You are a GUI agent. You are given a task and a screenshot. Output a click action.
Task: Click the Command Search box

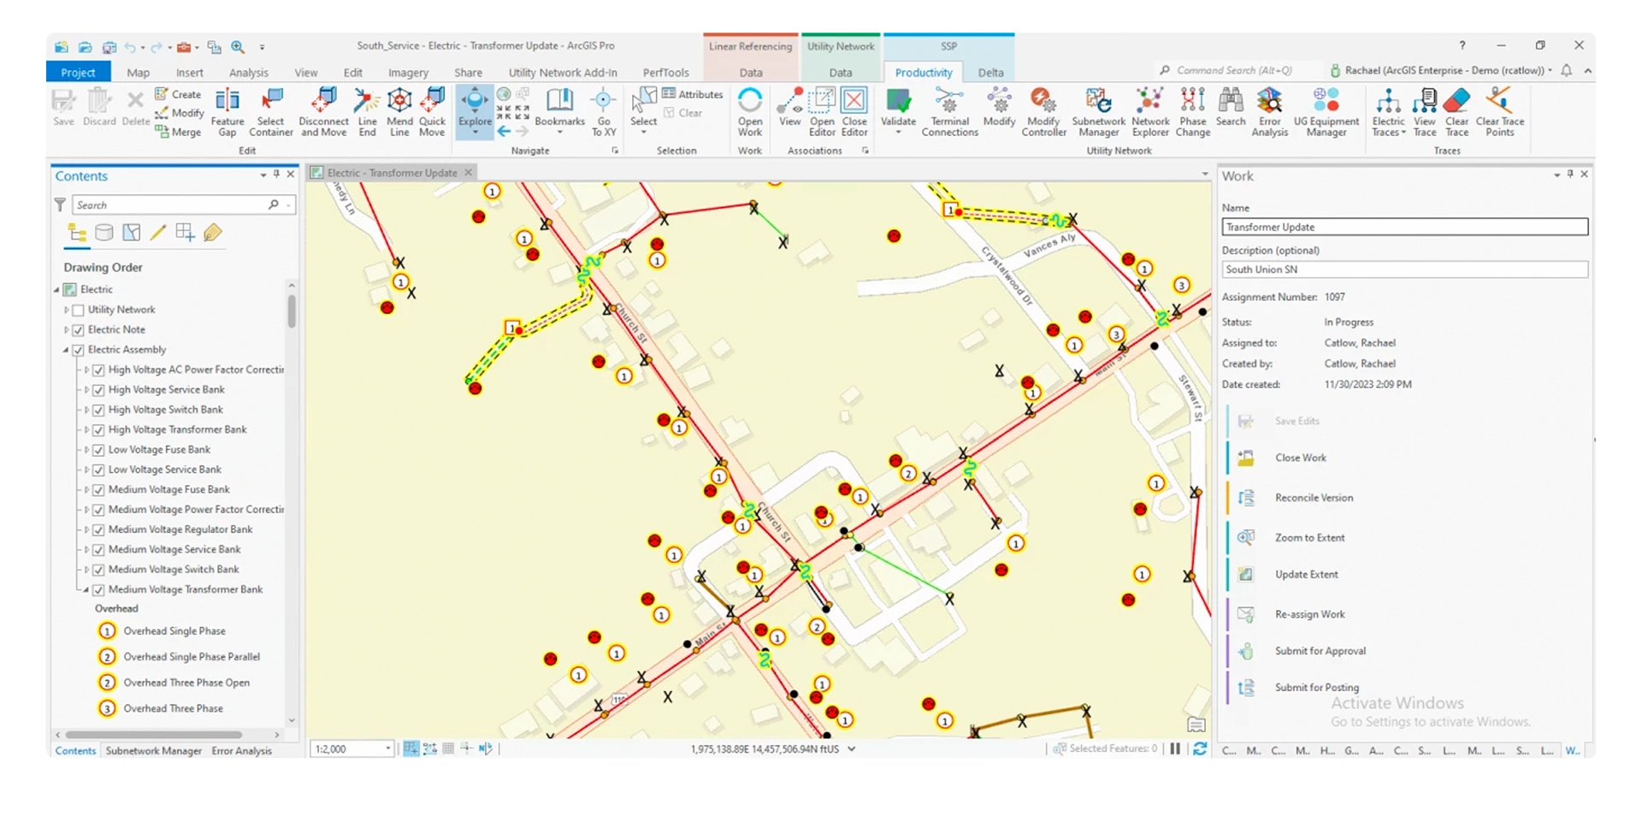1237,70
